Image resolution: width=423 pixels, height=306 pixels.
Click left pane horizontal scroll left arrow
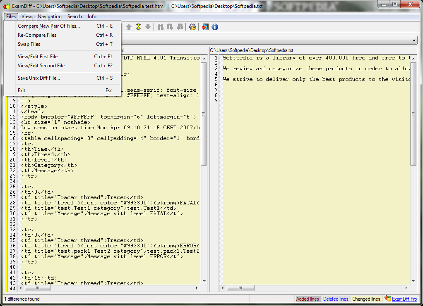[x=21, y=288]
